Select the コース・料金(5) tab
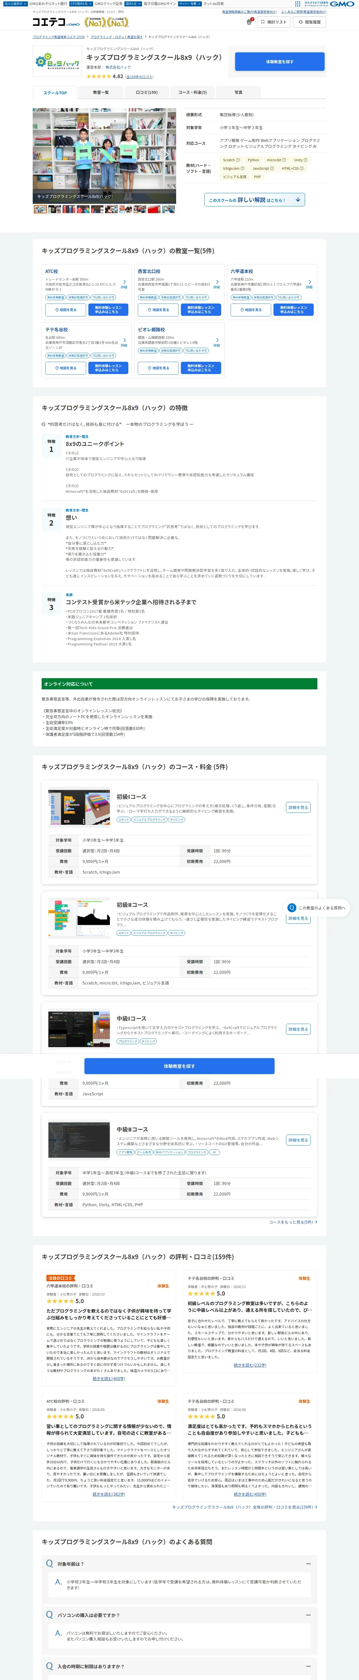 tap(192, 93)
